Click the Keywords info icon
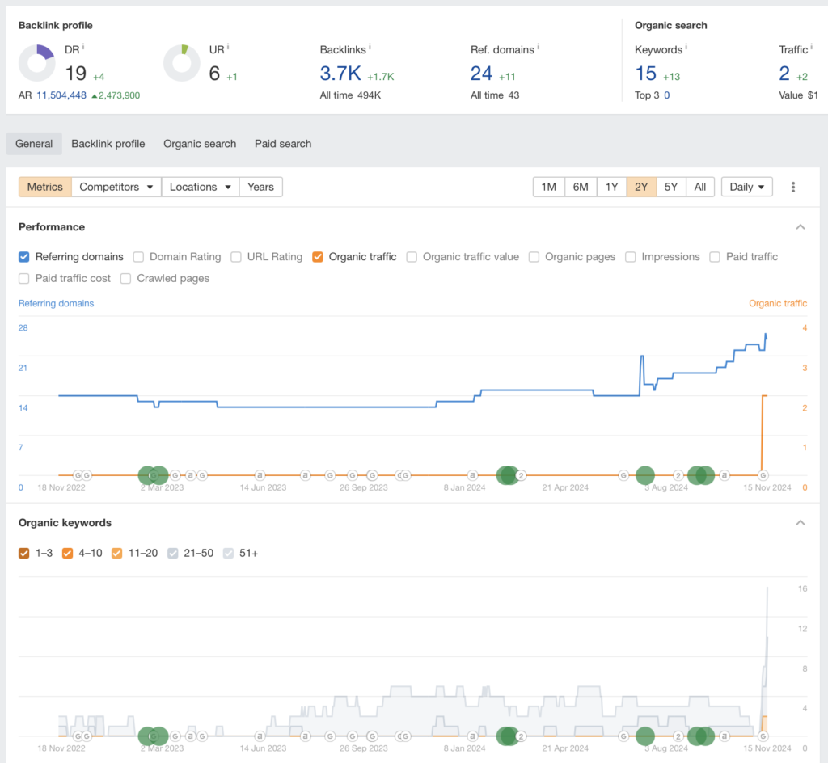Image resolution: width=828 pixels, height=763 pixels. pos(686,48)
